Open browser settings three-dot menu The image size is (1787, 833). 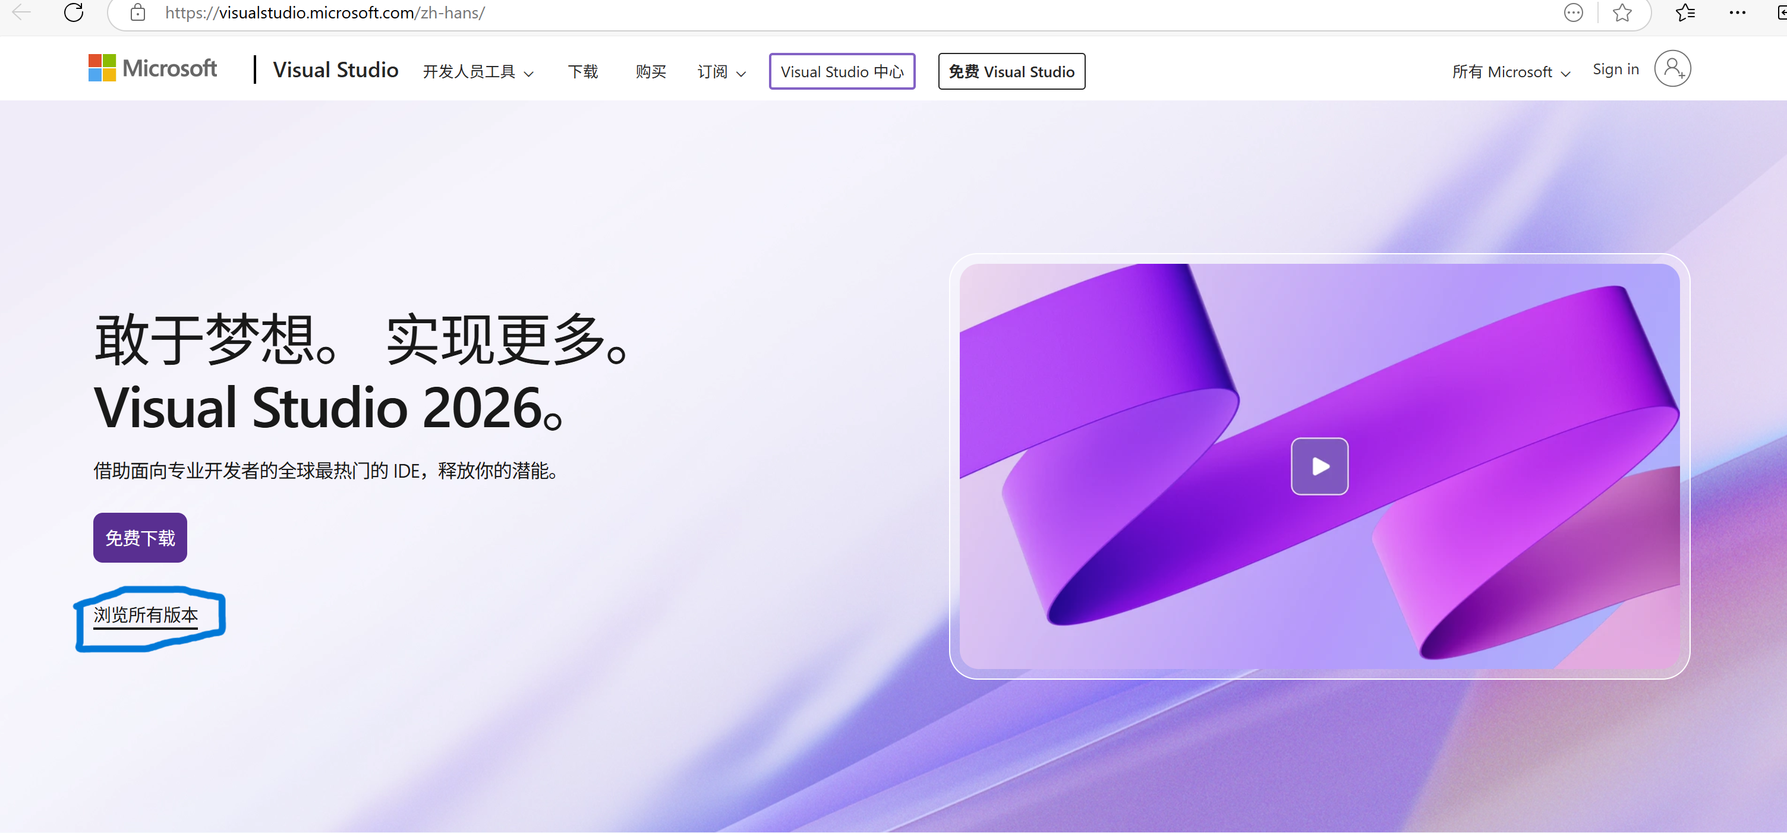click(x=1737, y=12)
